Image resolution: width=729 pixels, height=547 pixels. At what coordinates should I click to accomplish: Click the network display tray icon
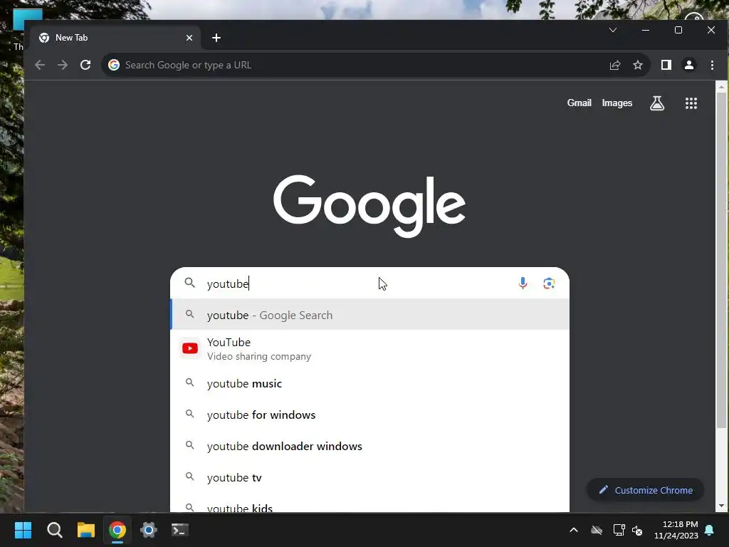tap(619, 530)
